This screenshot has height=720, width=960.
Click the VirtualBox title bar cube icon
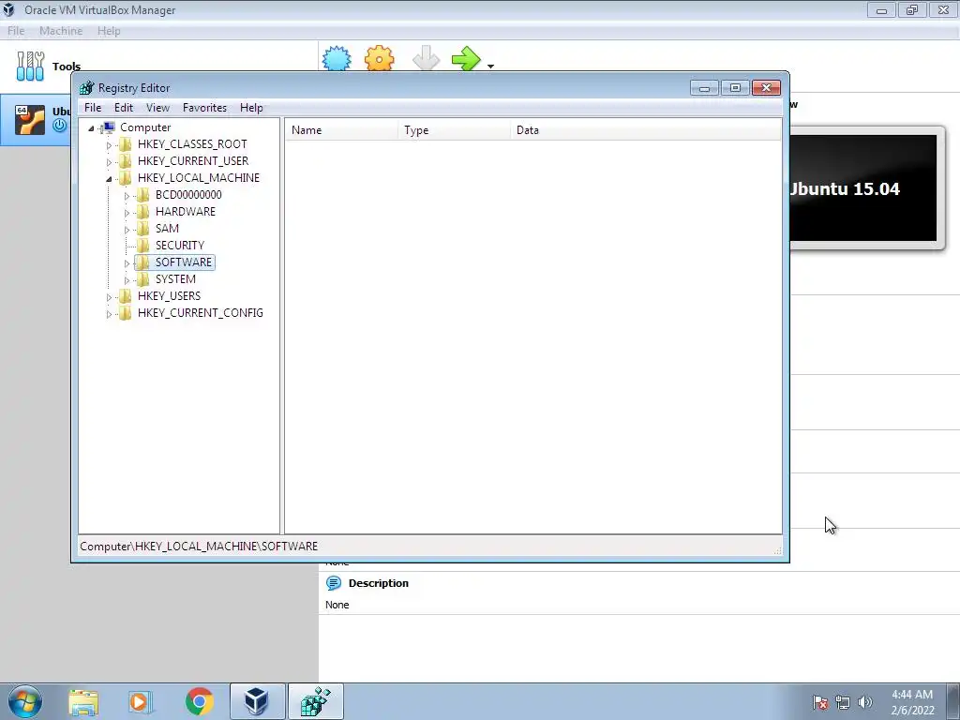pyautogui.click(x=8, y=9)
